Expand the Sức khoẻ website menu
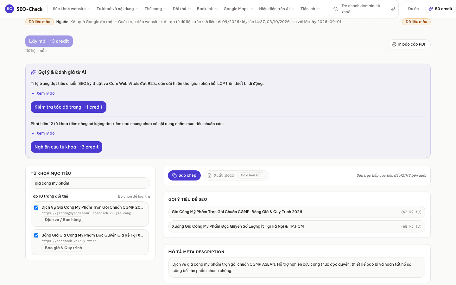 [x=72, y=9]
